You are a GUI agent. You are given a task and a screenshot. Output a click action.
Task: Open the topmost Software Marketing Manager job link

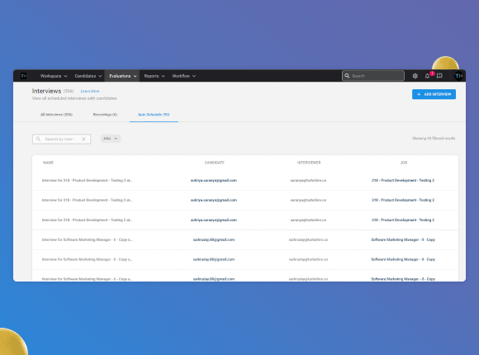coord(403,239)
